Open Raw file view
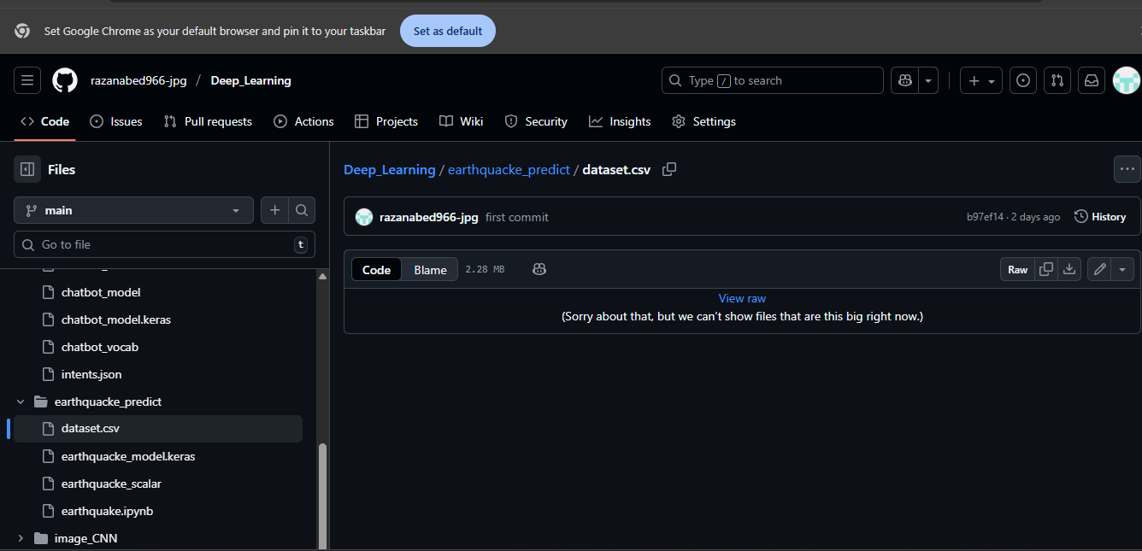 click(1017, 269)
